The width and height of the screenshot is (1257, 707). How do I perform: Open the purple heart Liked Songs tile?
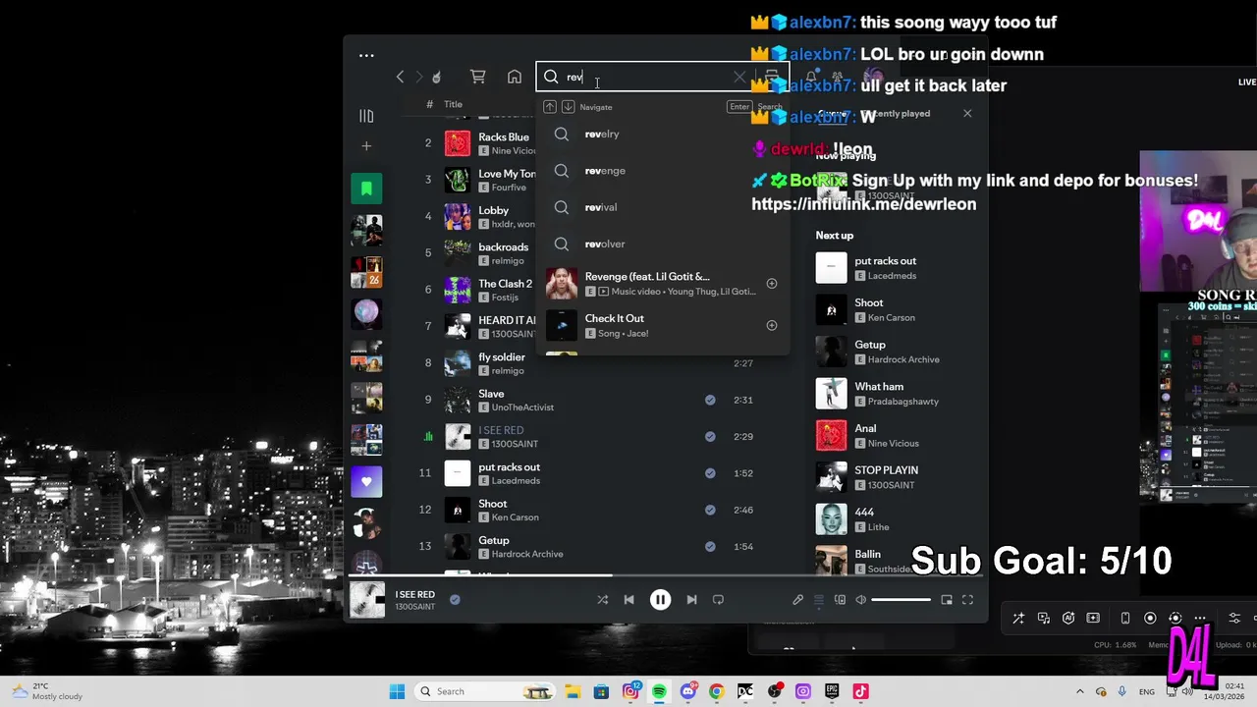tap(366, 481)
